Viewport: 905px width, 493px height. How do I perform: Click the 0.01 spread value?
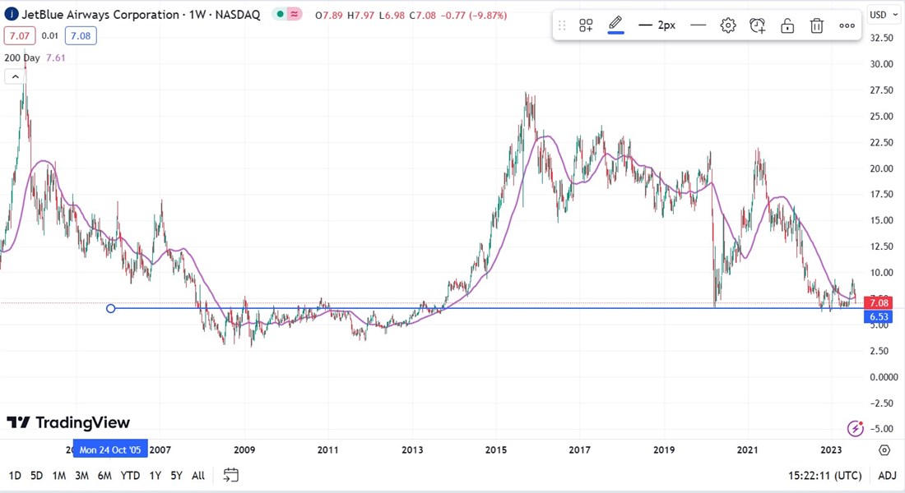(x=50, y=36)
